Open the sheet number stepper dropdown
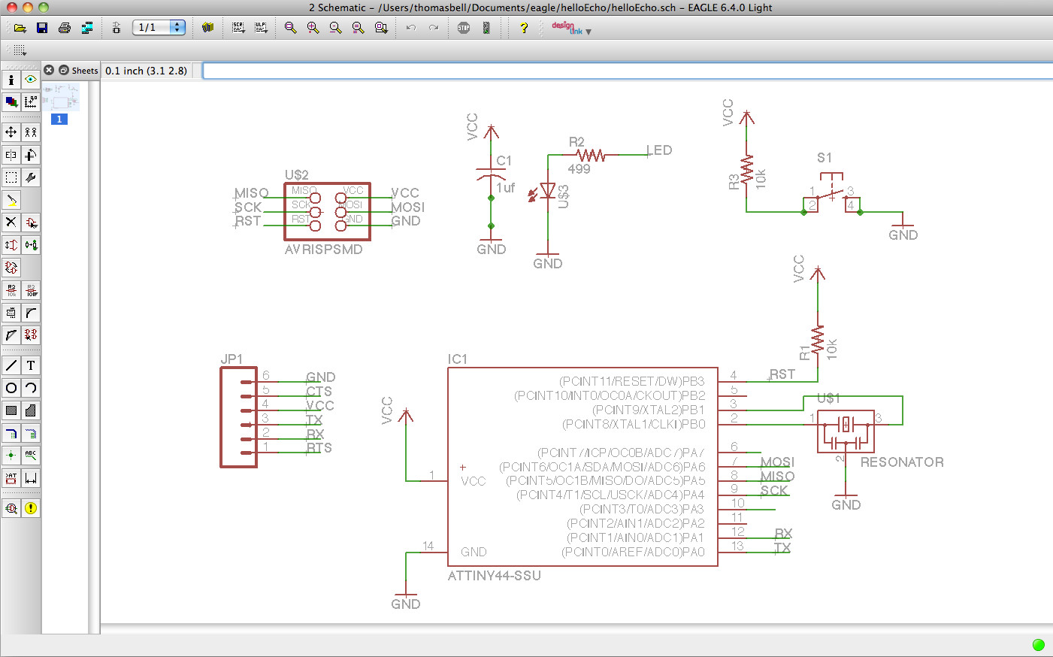 (x=176, y=27)
